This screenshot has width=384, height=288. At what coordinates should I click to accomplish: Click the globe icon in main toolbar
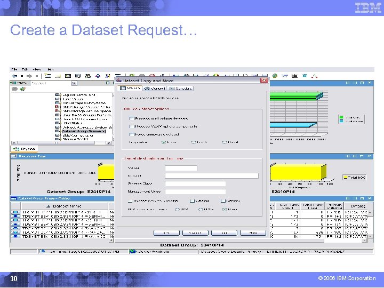[x=275, y=76]
